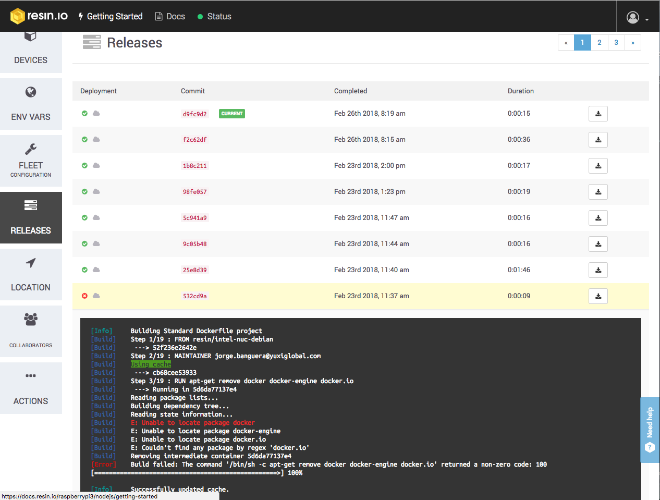Click commit hash f2c62df
The width and height of the screenshot is (660, 500).
(195, 140)
